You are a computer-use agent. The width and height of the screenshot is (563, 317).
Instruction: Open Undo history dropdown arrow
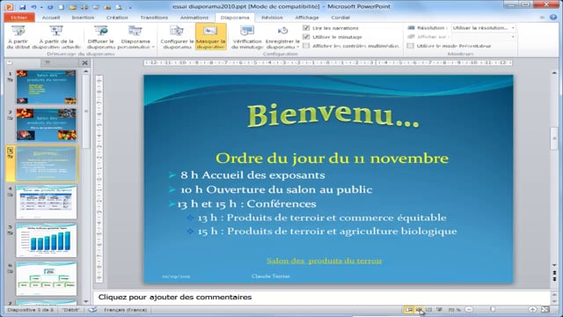pyautogui.click(x=41, y=7)
